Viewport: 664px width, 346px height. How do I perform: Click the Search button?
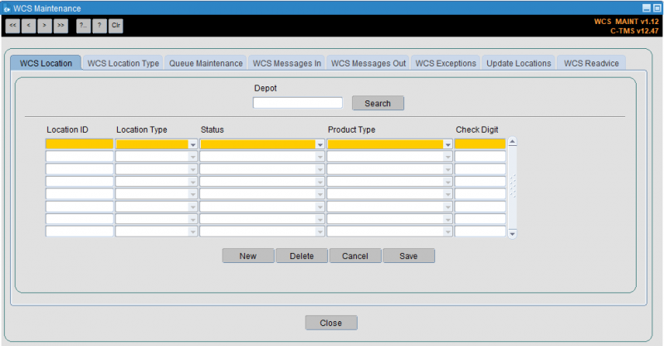point(378,104)
